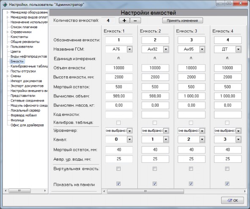Open level gauge dropdown for tank 2
250x209 pixels.
coord(166,131)
